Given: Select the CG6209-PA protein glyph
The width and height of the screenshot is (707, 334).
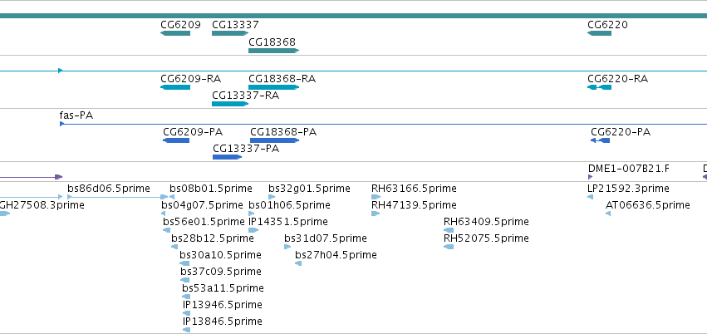Looking at the screenshot, I should point(176,140).
